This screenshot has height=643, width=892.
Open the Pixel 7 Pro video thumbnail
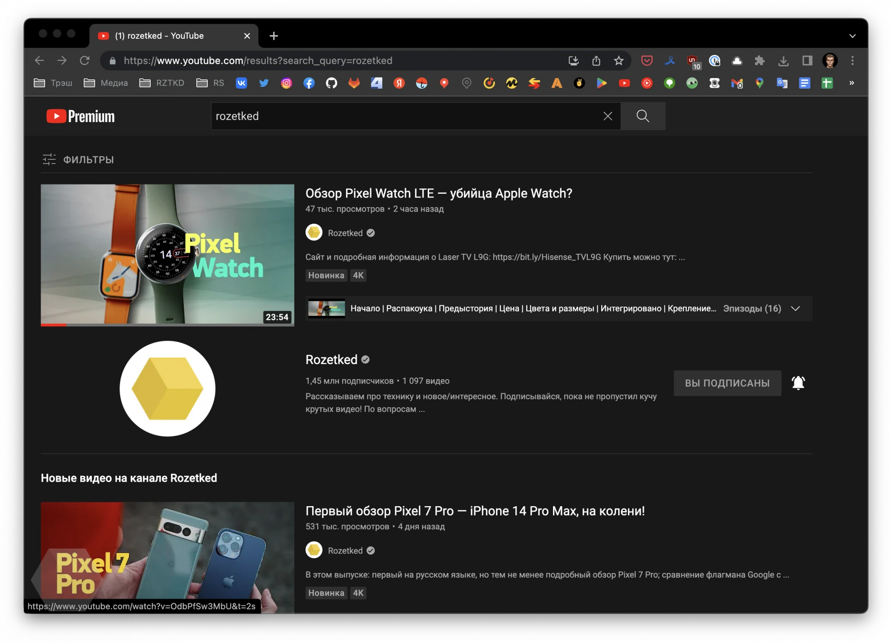[x=167, y=557]
